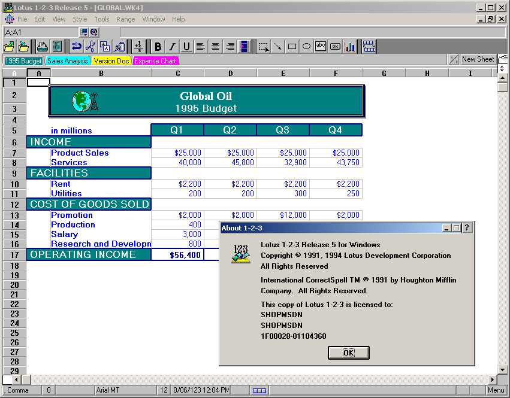Select the Draw Ellipse tool
The width and height of the screenshot is (510, 398).
click(x=306, y=47)
